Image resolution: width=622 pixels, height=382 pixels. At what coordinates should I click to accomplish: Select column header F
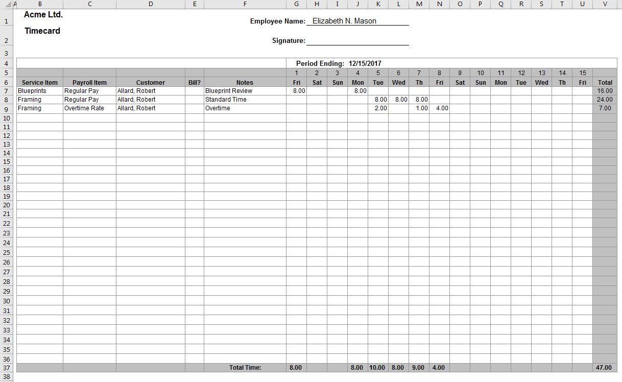[x=245, y=4]
